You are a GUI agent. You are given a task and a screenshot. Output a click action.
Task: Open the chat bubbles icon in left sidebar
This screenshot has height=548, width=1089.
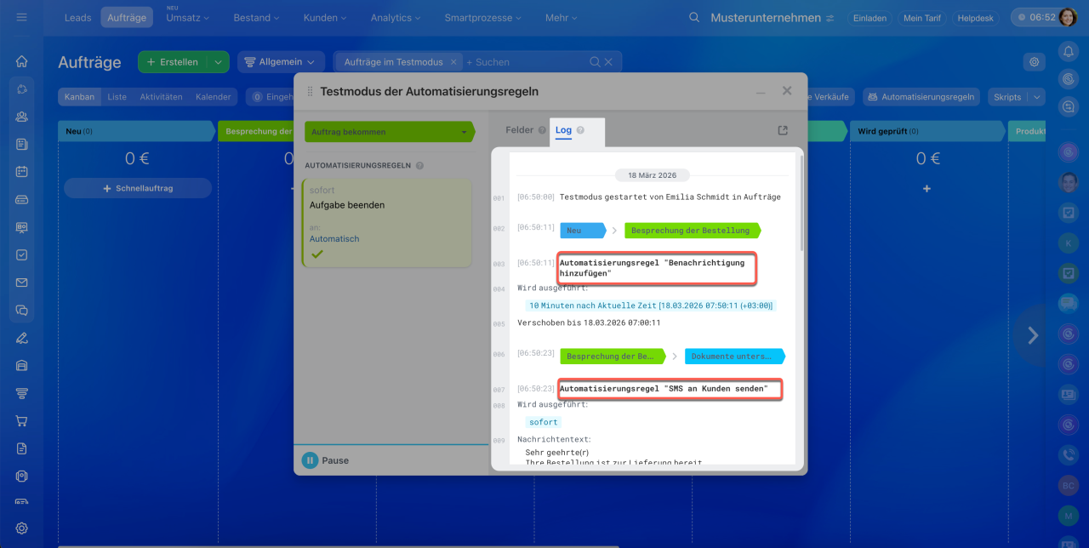tap(22, 311)
